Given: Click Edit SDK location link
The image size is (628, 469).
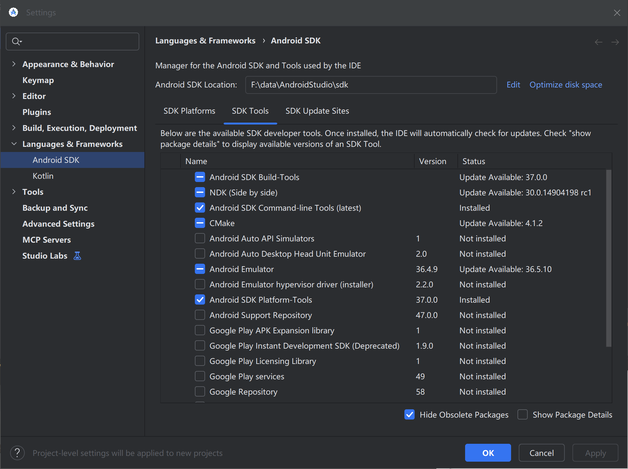Looking at the screenshot, I should 513,85.
